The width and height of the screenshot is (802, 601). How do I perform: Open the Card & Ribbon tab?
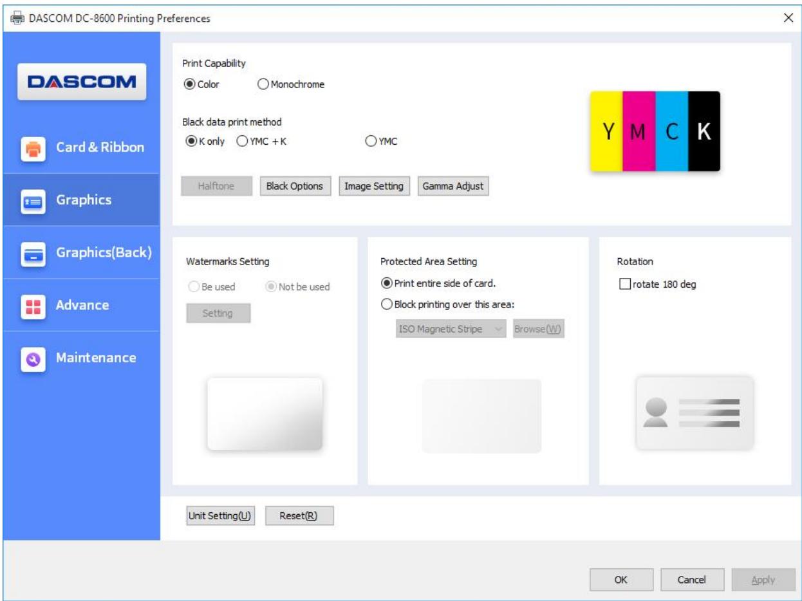82,147
